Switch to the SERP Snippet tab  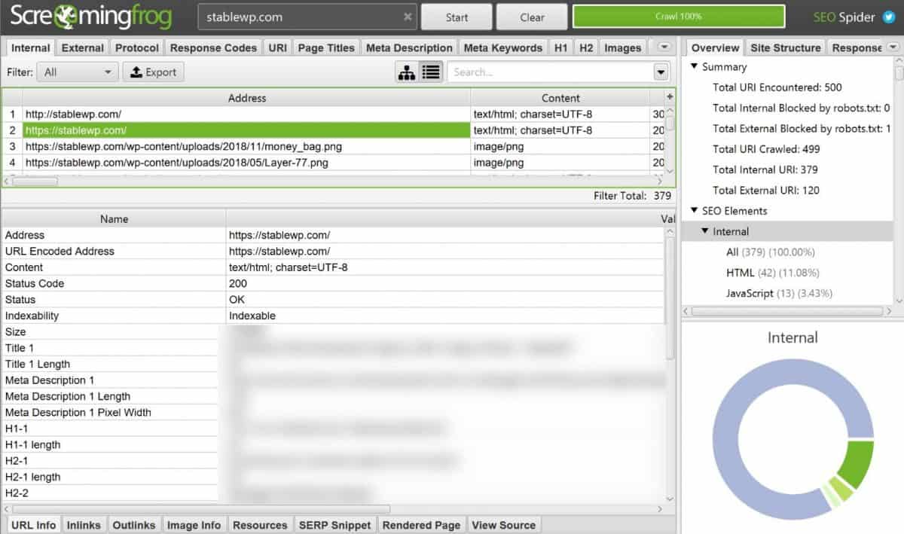coord(335,525)
